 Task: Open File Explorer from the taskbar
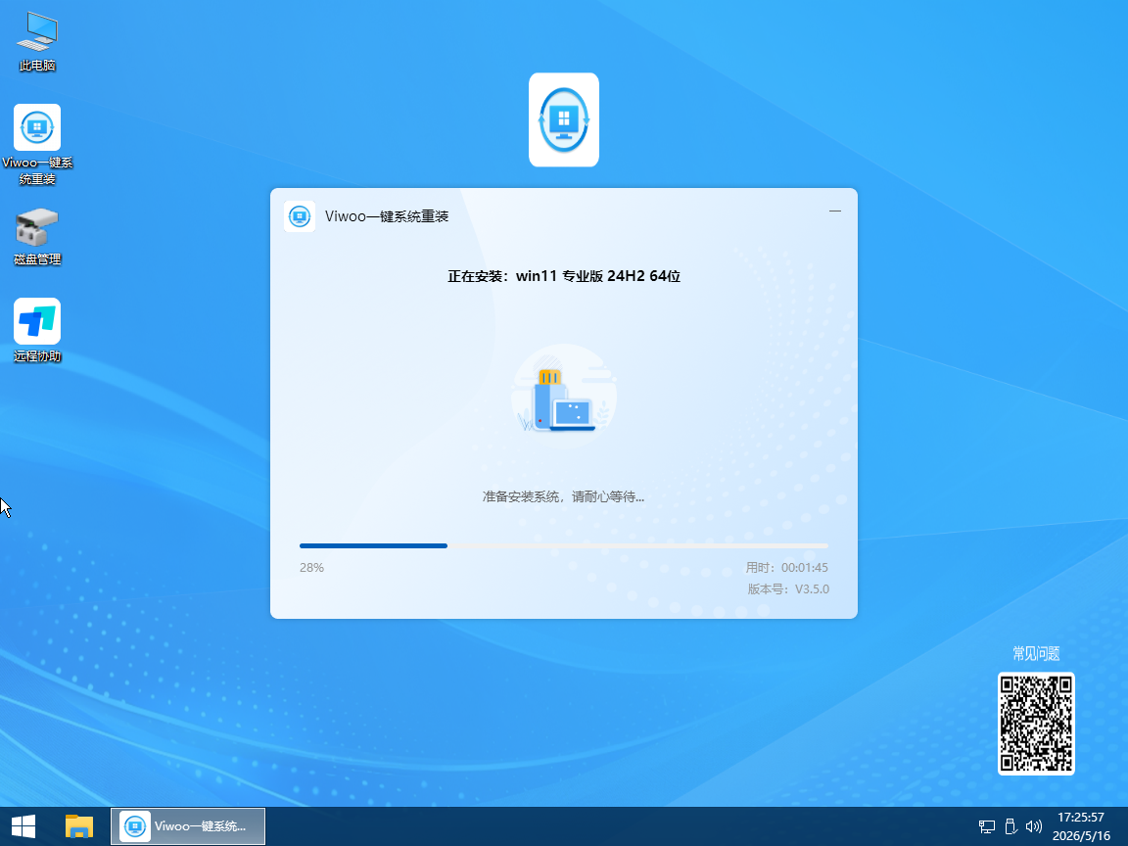pyautogui.click(x=79, y=826)
